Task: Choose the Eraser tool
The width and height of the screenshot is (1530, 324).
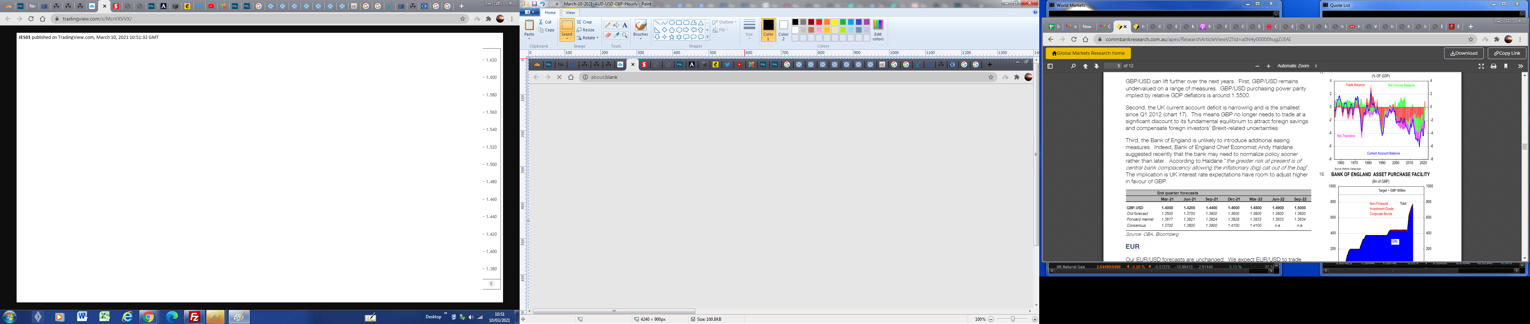Action: pyautogui.click(x=607, y=36)
